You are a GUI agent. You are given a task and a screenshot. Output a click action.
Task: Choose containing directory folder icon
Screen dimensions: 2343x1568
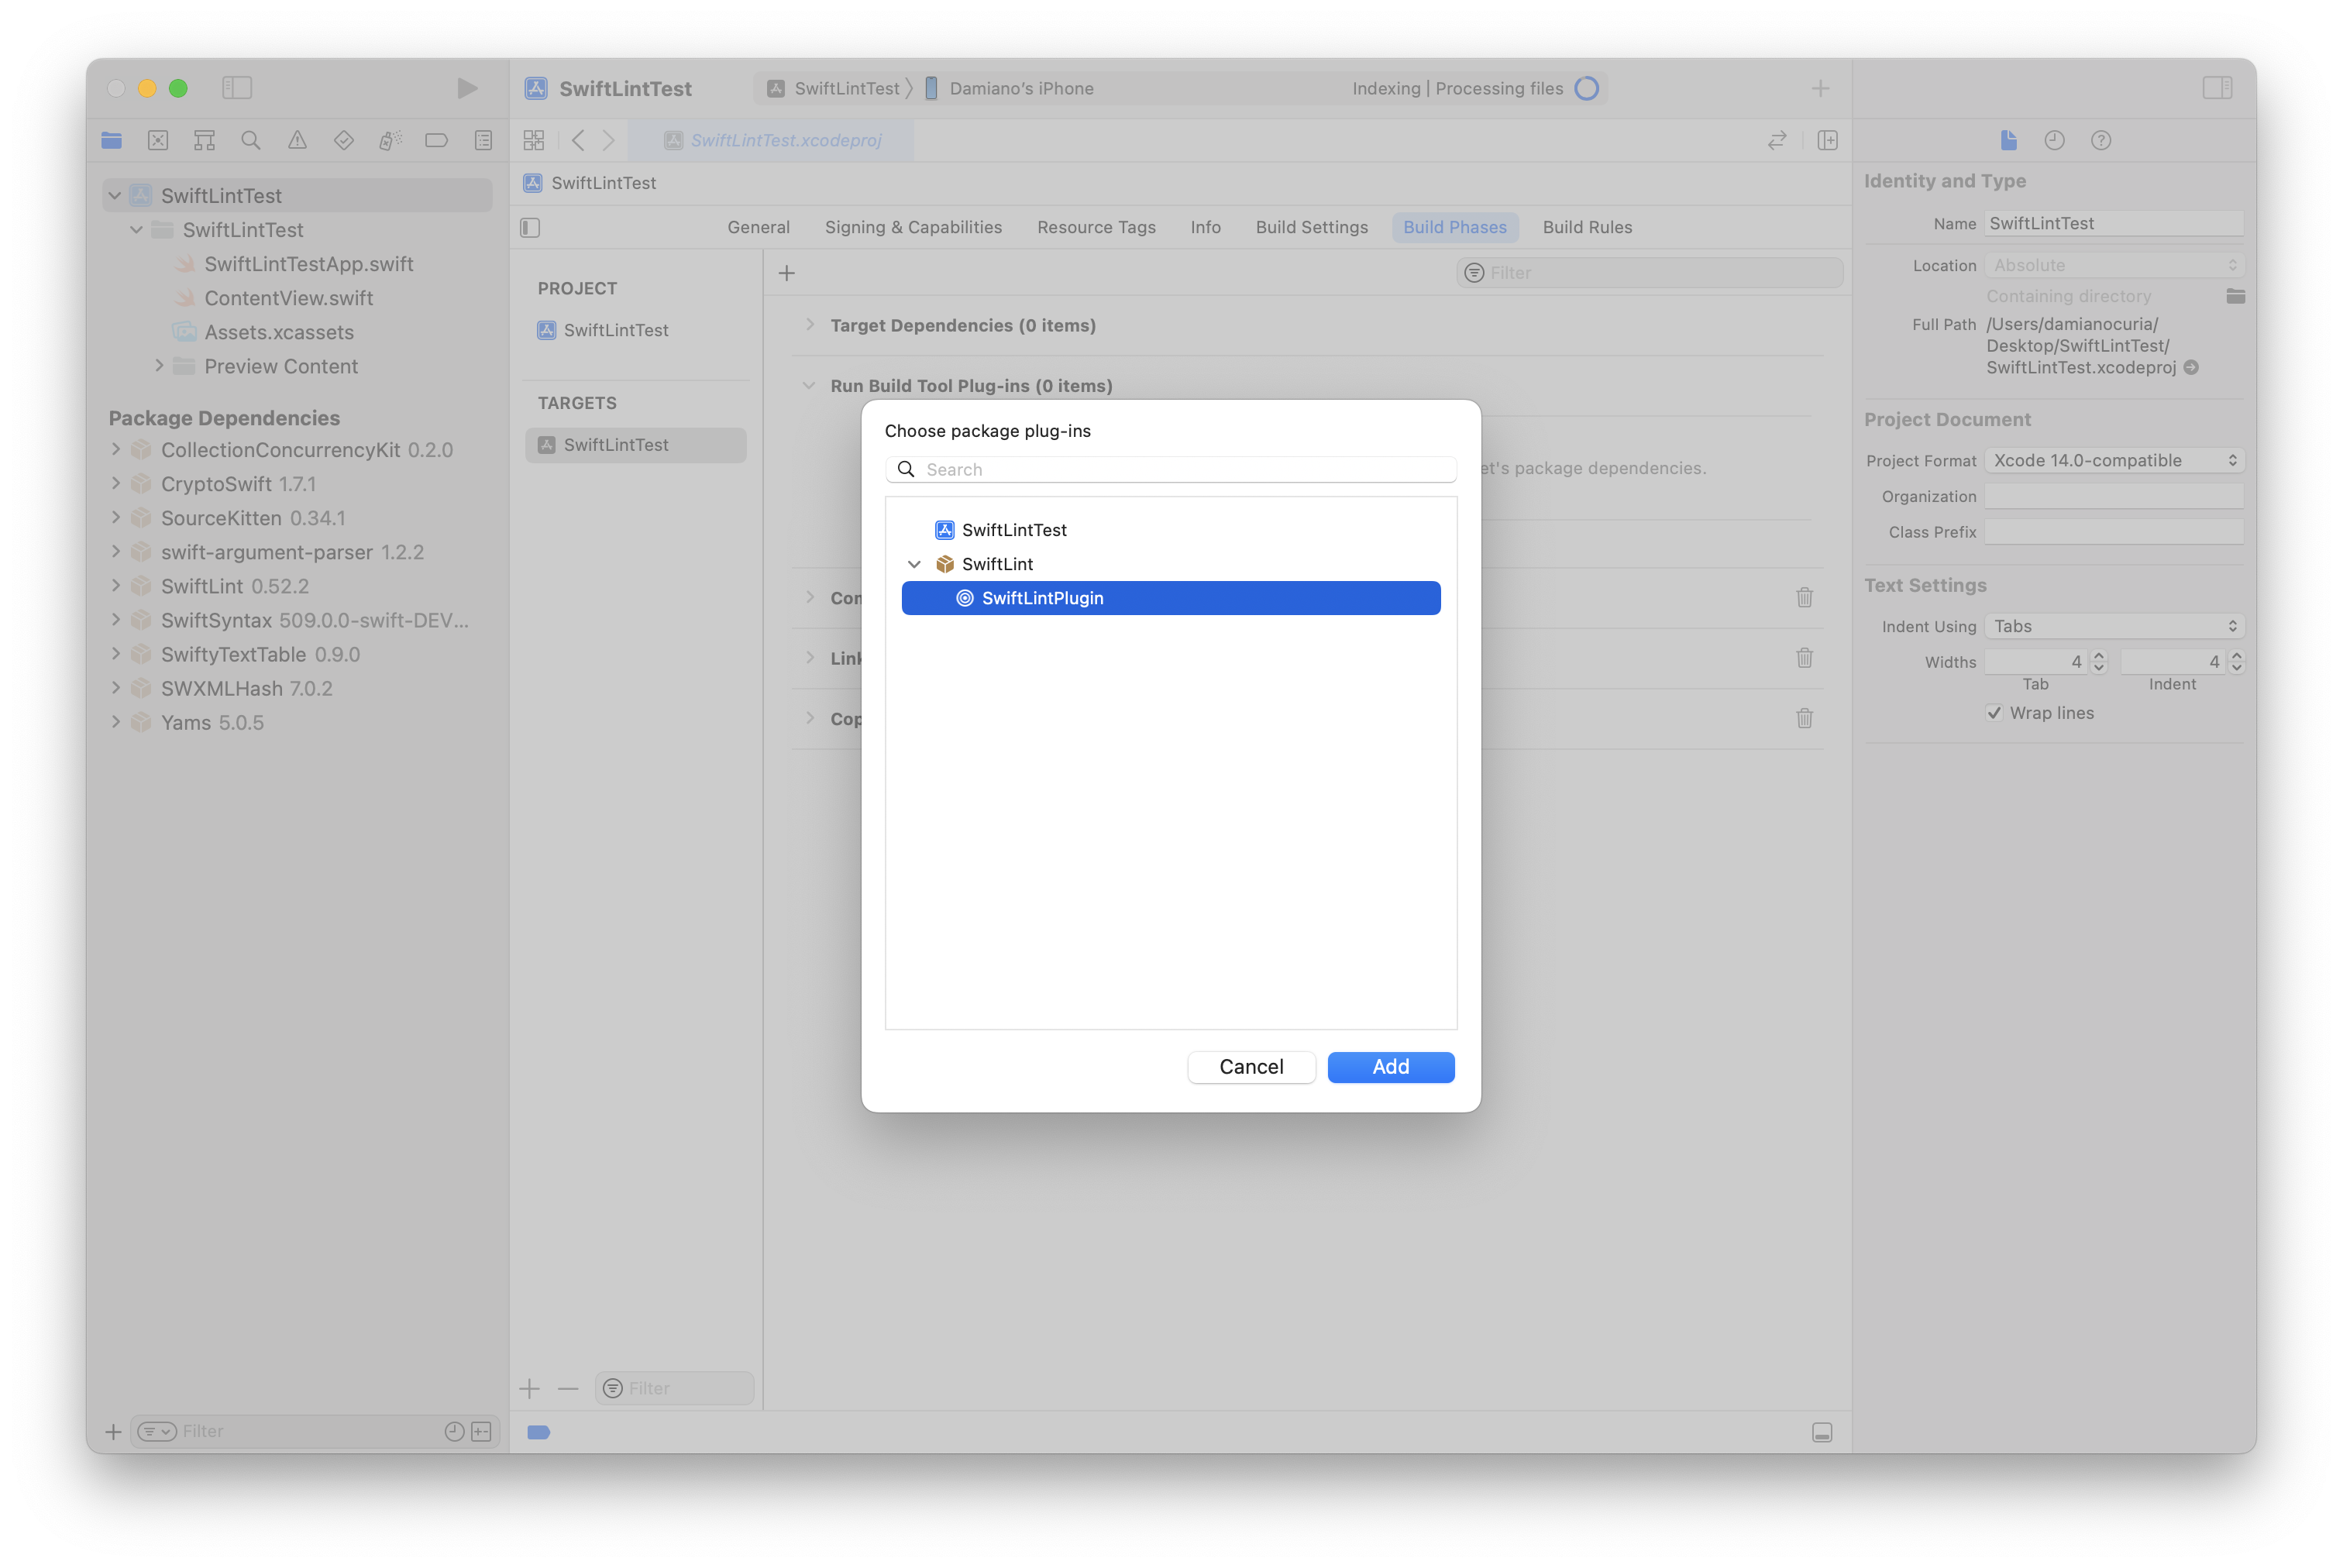2235,296
